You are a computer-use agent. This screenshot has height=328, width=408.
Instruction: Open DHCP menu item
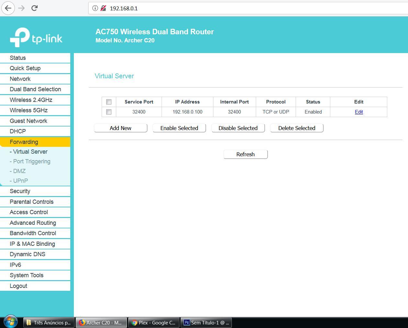click(x=35, y=131)
